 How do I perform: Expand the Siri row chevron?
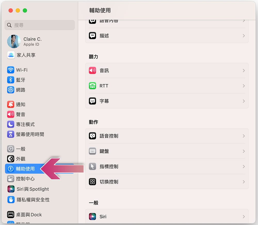point(244,216)
